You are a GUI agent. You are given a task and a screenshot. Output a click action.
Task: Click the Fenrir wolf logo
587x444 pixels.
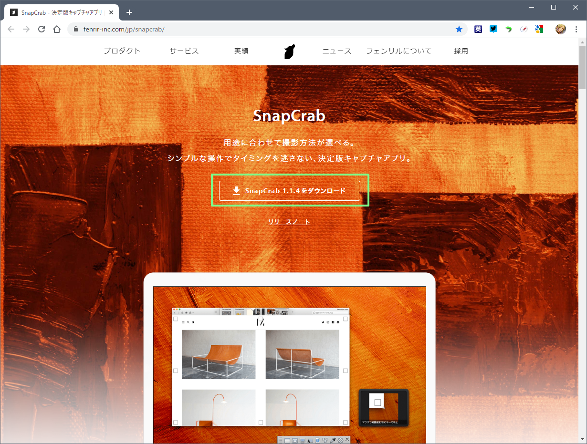tap(289, 51)
